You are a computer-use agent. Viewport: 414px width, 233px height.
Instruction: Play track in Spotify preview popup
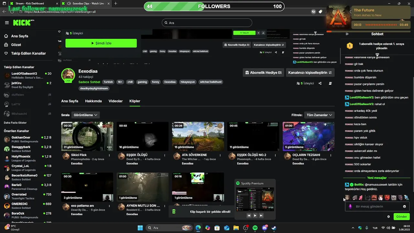(255, 216)
